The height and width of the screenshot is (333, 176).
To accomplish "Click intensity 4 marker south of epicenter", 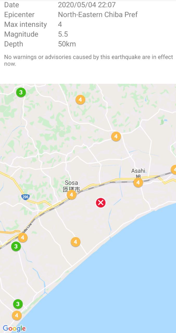I will [76, 242].
